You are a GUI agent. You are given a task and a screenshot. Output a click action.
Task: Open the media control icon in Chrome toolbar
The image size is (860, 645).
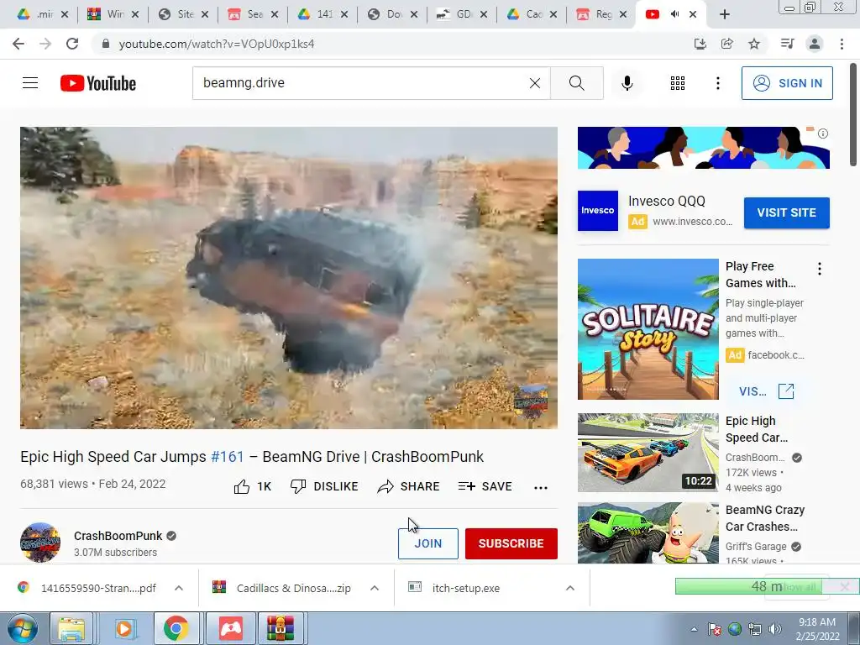tap(787, 44)
